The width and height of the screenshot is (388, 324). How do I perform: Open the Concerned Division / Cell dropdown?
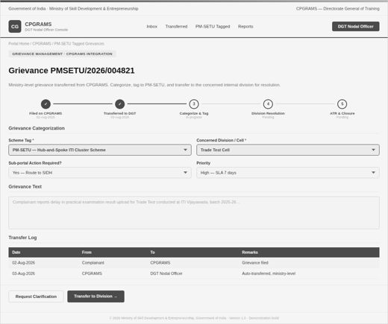click(x=288, y=150)
